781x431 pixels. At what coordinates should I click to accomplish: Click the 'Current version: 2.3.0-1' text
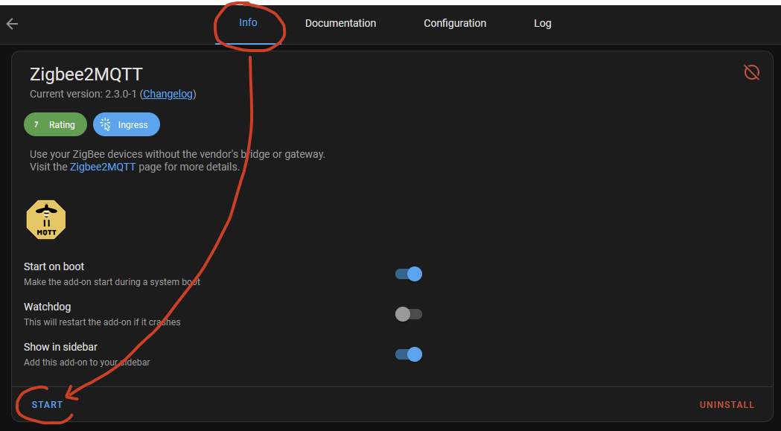click(x=83, y=94)
